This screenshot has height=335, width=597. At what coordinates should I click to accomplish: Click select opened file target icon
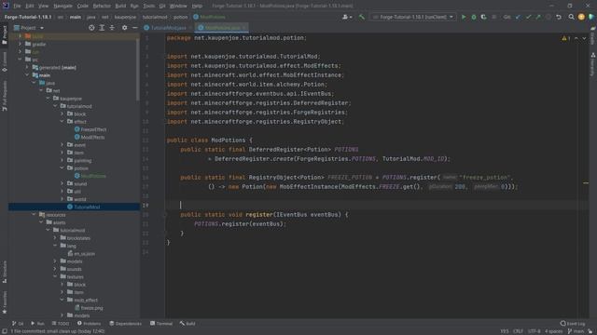pyautogui.click(x=91, y=28)
